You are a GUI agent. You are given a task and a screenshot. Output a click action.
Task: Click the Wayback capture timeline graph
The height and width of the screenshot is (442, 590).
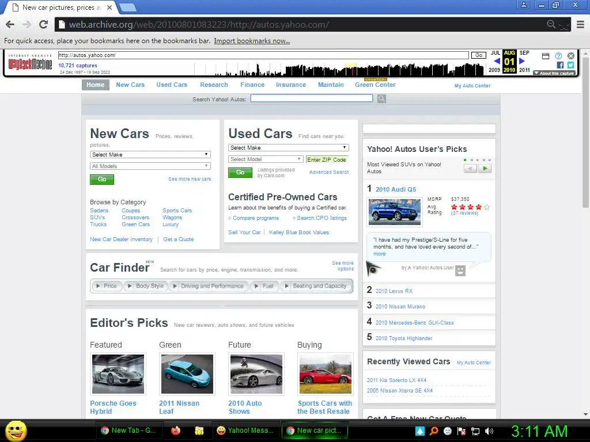[339, 69]
